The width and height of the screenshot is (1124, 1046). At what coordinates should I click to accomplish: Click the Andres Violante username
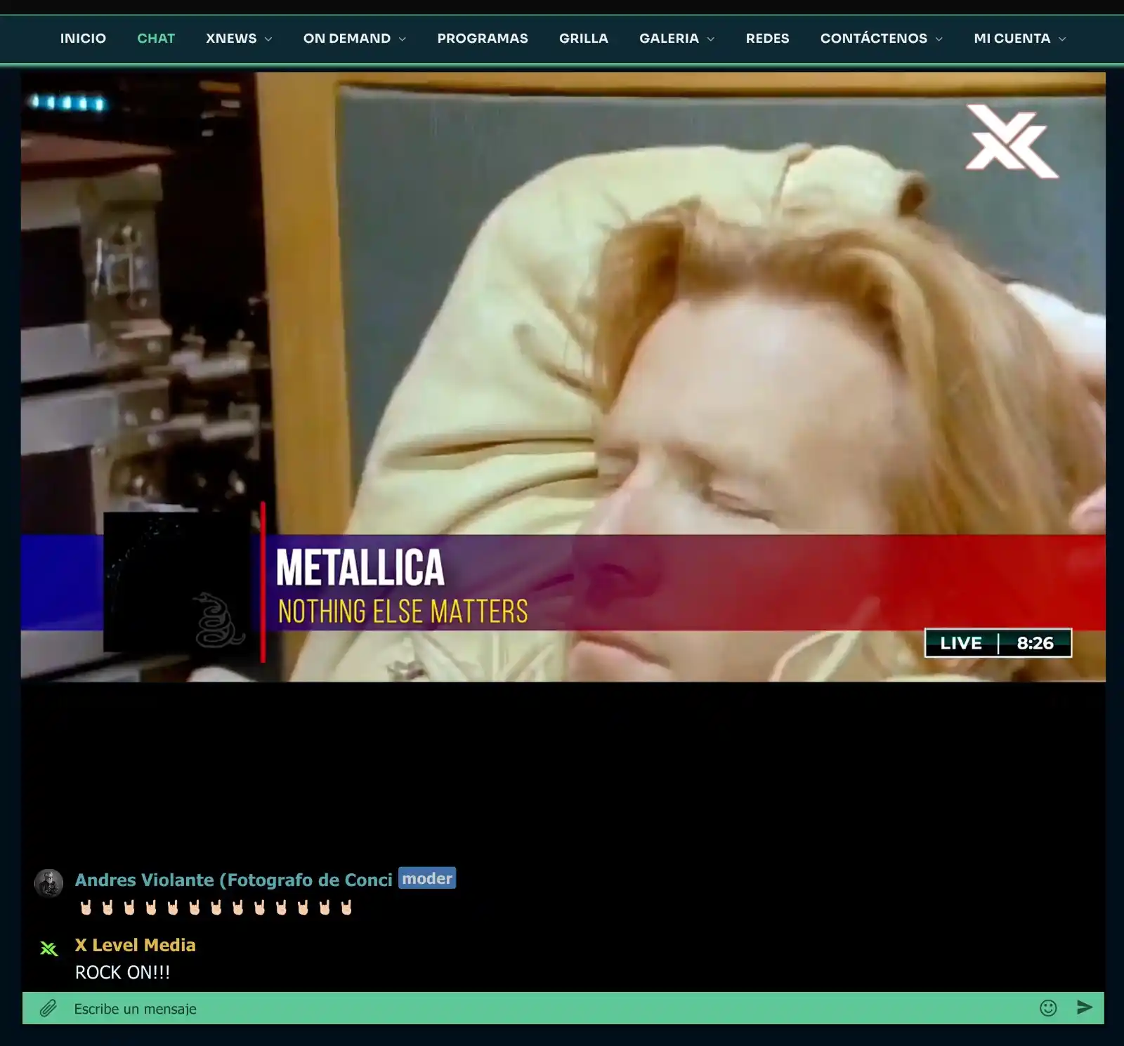click(233, 880)
